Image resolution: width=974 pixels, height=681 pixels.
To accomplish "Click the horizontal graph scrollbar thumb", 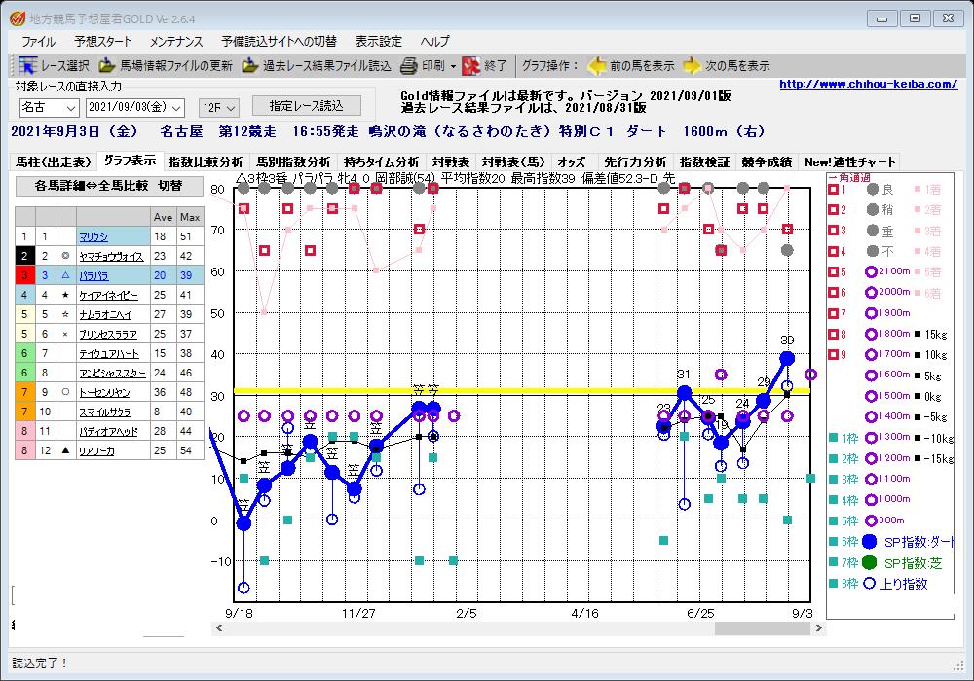I will [763, 628].
